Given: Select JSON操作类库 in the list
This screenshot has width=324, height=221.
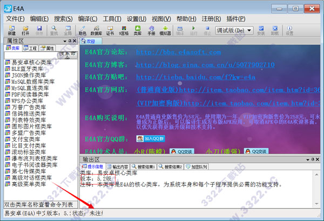Looking at the screenshot, I should (x=25, y=75).
